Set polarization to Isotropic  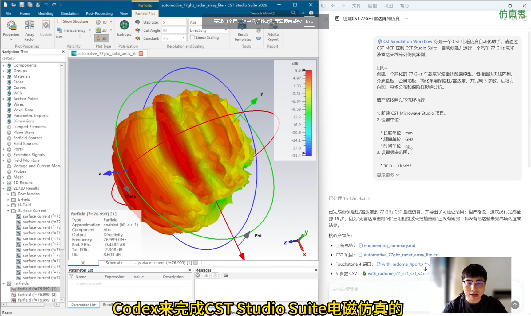(x=124, y=28)
